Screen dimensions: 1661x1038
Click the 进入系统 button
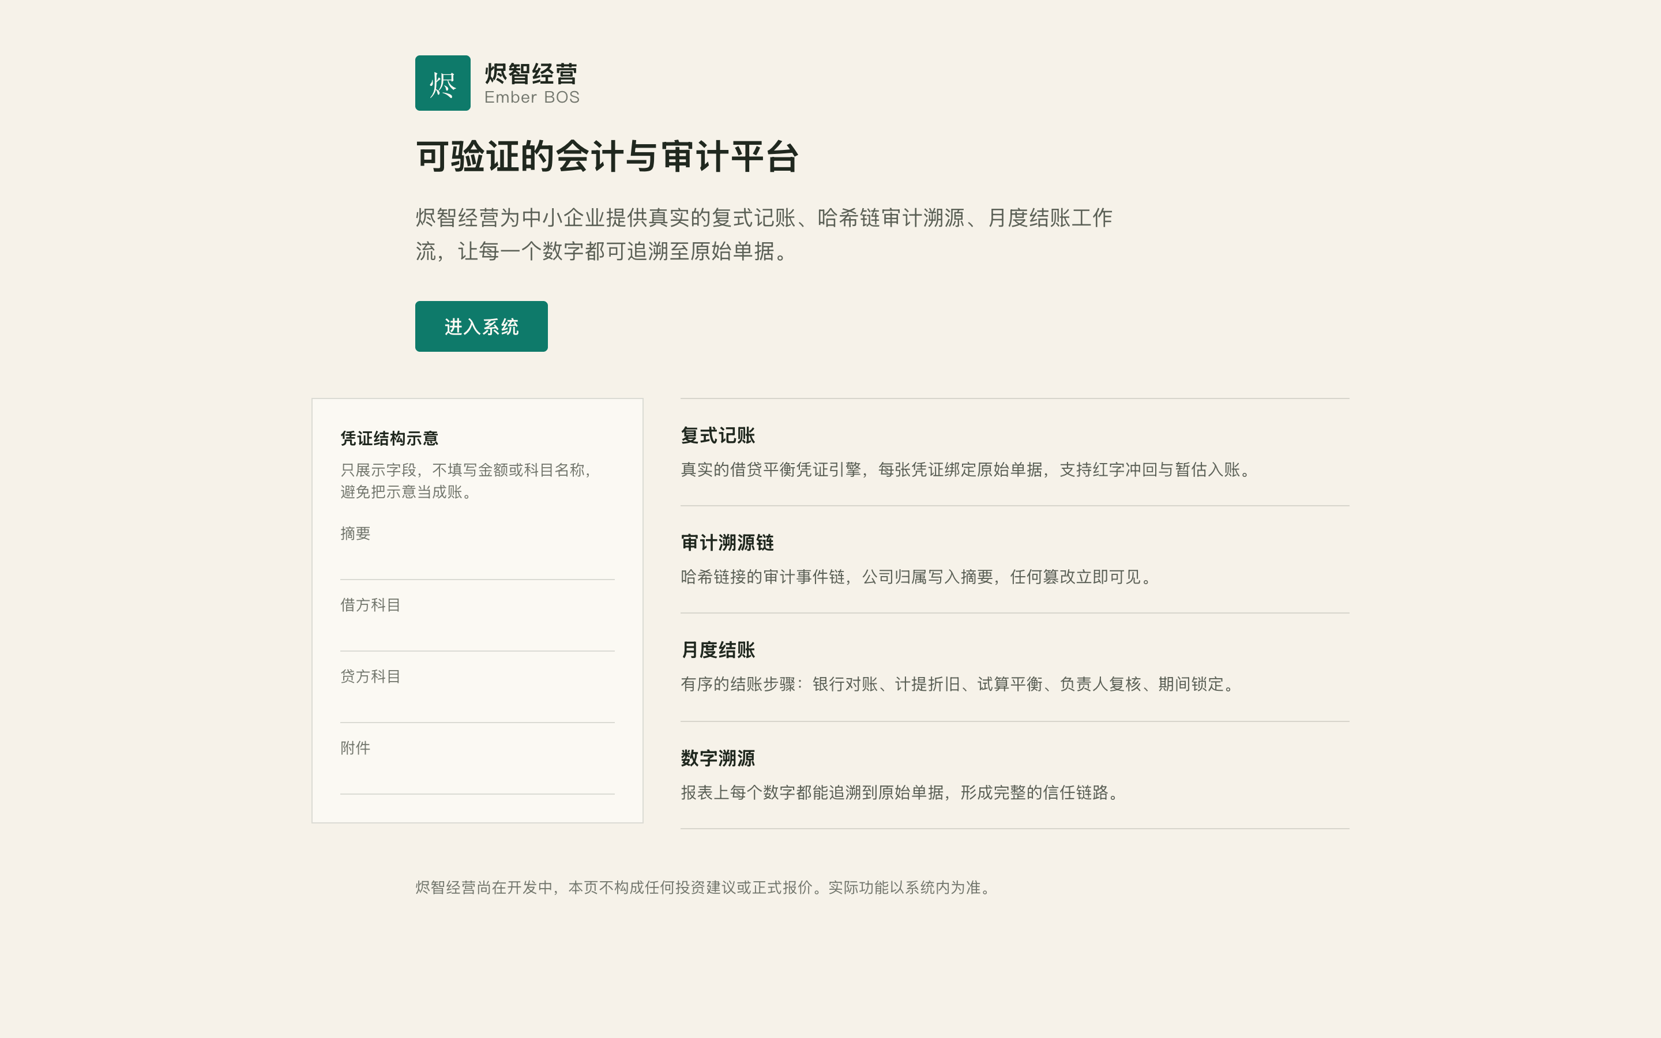click(481, 326)
